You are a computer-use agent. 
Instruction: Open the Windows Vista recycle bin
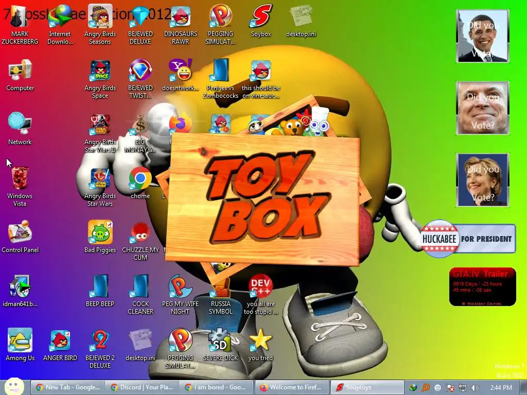pos(20,187)
